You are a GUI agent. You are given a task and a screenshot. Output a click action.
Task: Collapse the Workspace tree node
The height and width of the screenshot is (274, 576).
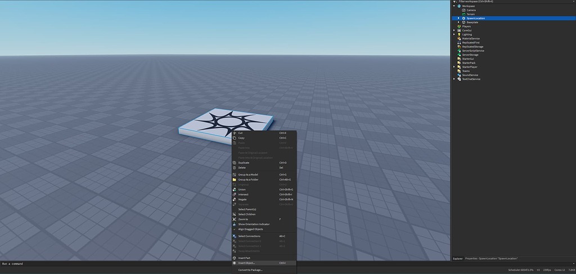(454, 6)
